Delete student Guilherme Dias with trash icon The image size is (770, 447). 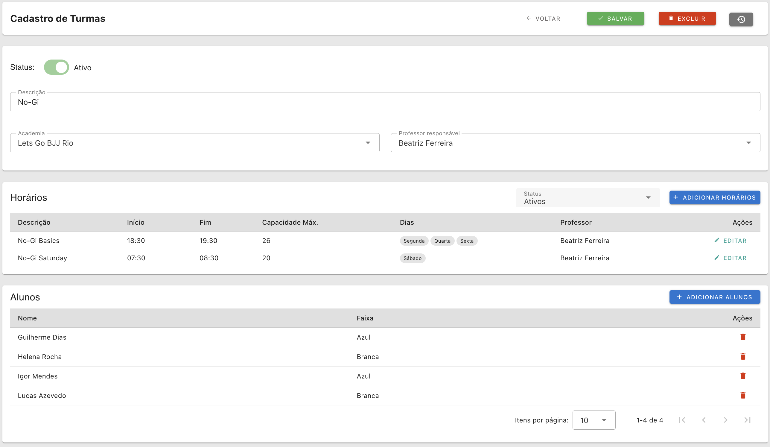(743, 337)
